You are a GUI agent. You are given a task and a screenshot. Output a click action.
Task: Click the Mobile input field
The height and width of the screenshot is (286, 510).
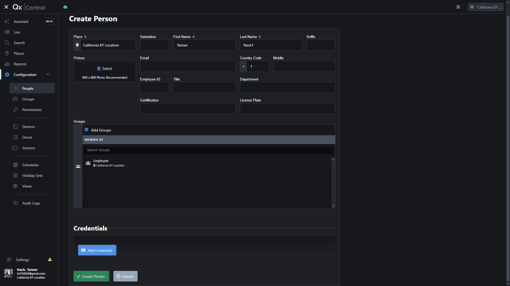pos(304,66)
